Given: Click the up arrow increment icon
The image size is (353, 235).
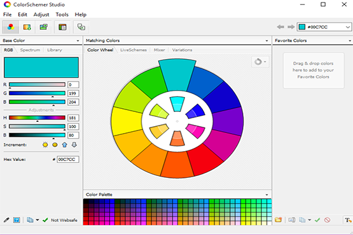Looking at the screenshot, I should click(65, 145).
